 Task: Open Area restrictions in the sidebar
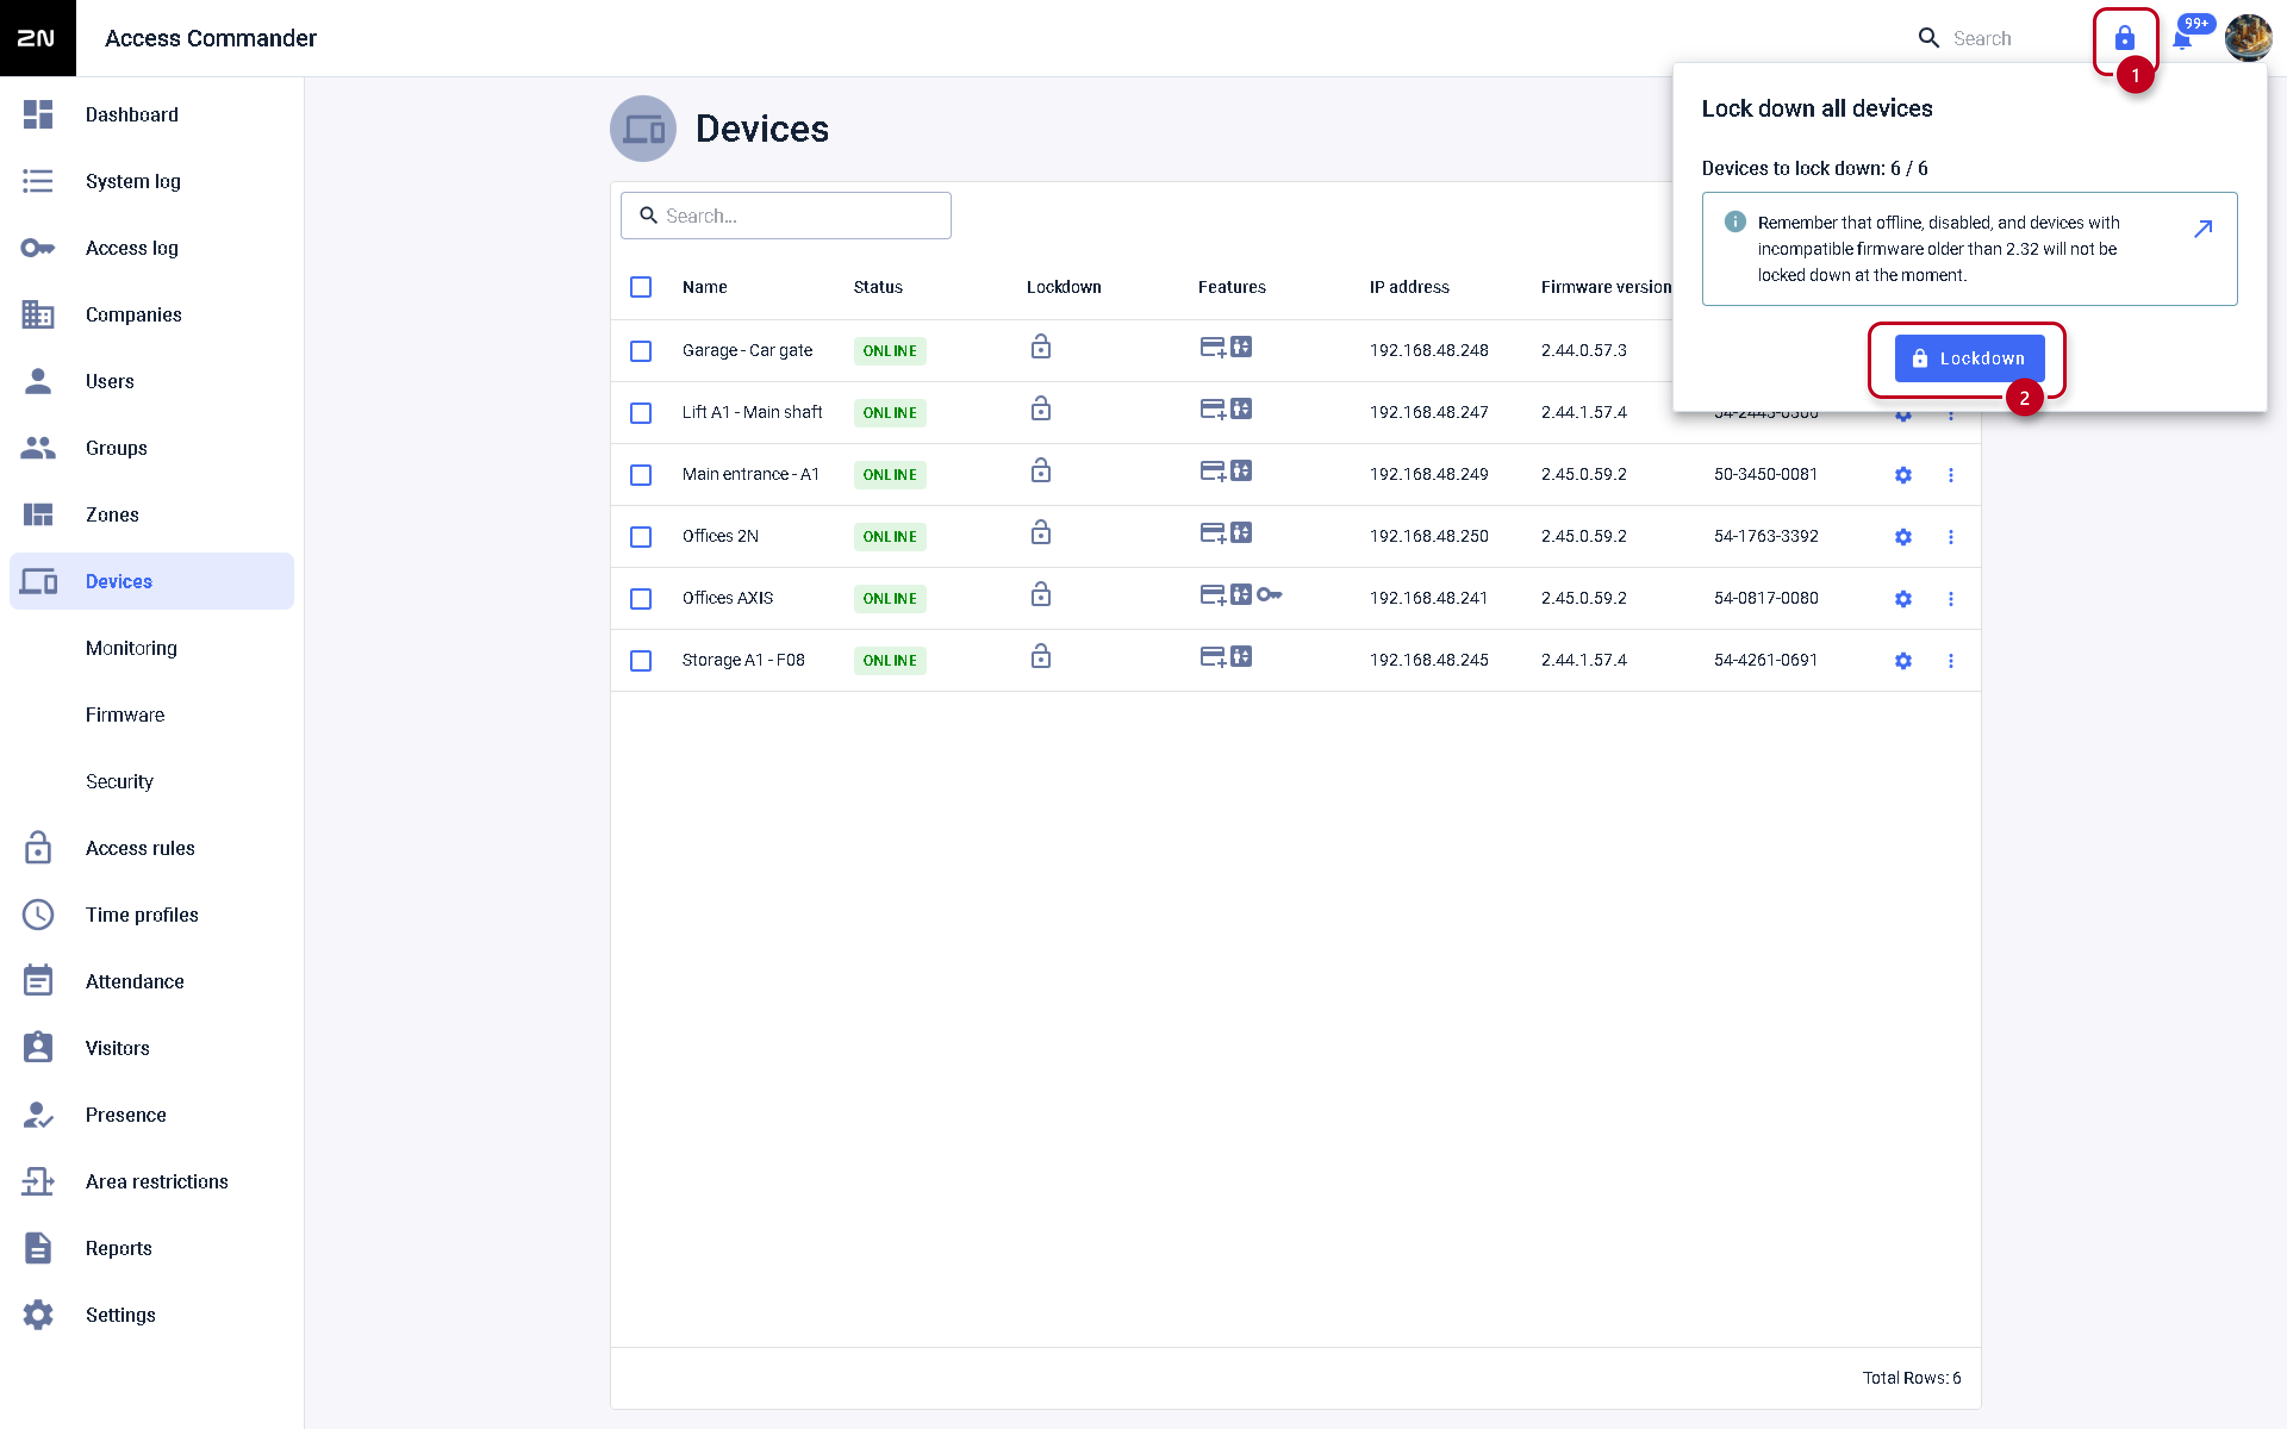(151, 1181)
